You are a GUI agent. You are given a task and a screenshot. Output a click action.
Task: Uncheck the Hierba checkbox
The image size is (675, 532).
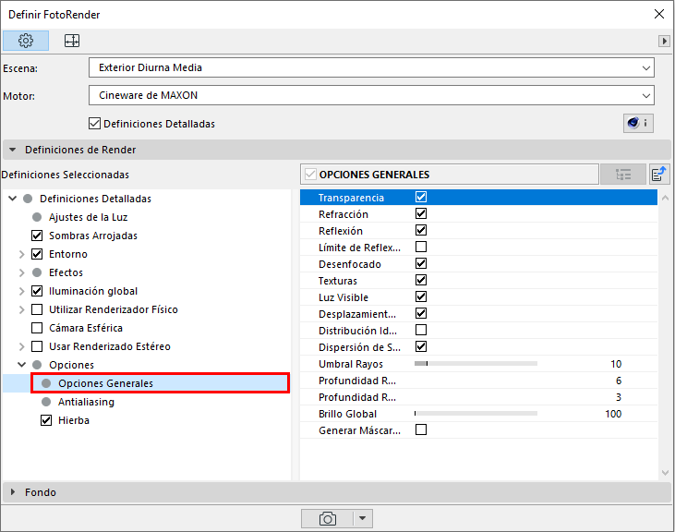(x=46, y=420)
